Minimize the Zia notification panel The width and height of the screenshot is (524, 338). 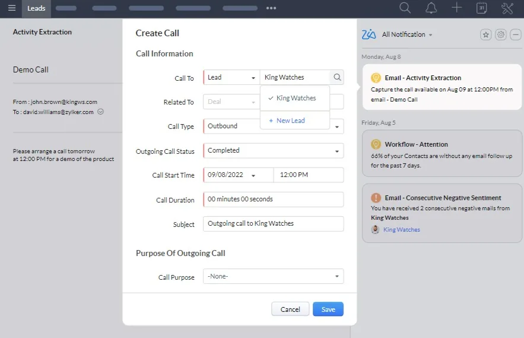click(x=515, y=34)
